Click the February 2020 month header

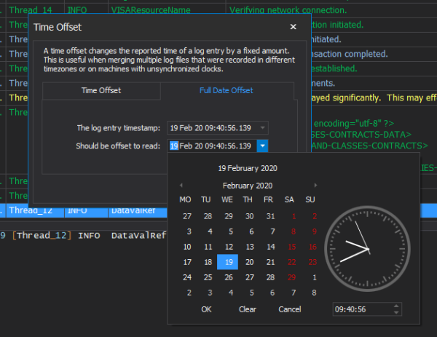(x=248, y=186)
